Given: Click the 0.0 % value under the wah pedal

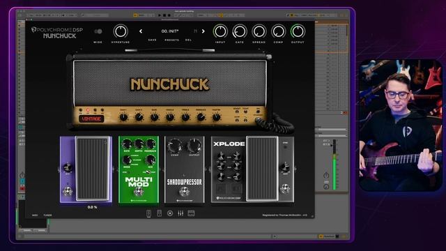Looking at the screenshot, I should [92, 207].
